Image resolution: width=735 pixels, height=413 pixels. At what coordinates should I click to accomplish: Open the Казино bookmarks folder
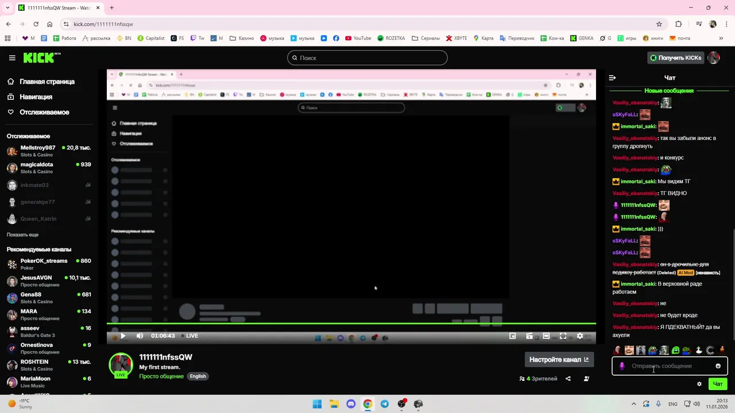click(242, 38)
